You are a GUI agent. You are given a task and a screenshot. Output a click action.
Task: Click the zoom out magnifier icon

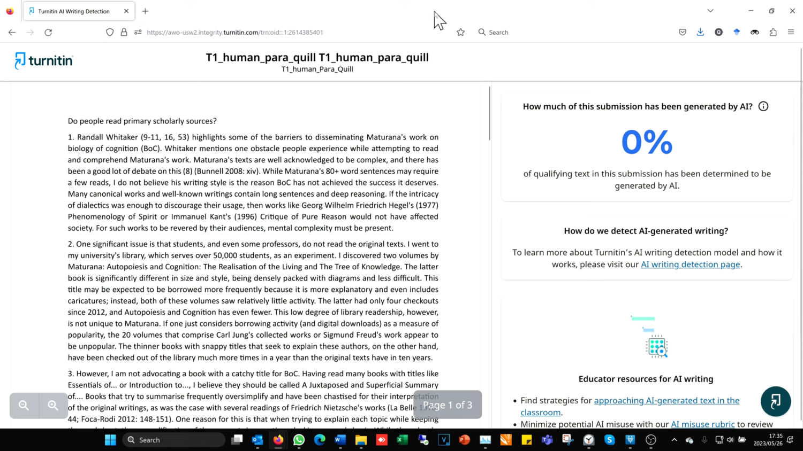pos(24,406)
